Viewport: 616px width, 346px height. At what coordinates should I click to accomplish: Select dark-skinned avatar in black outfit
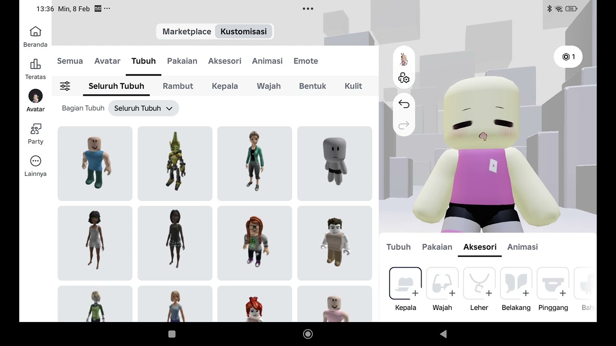[175, 243]
